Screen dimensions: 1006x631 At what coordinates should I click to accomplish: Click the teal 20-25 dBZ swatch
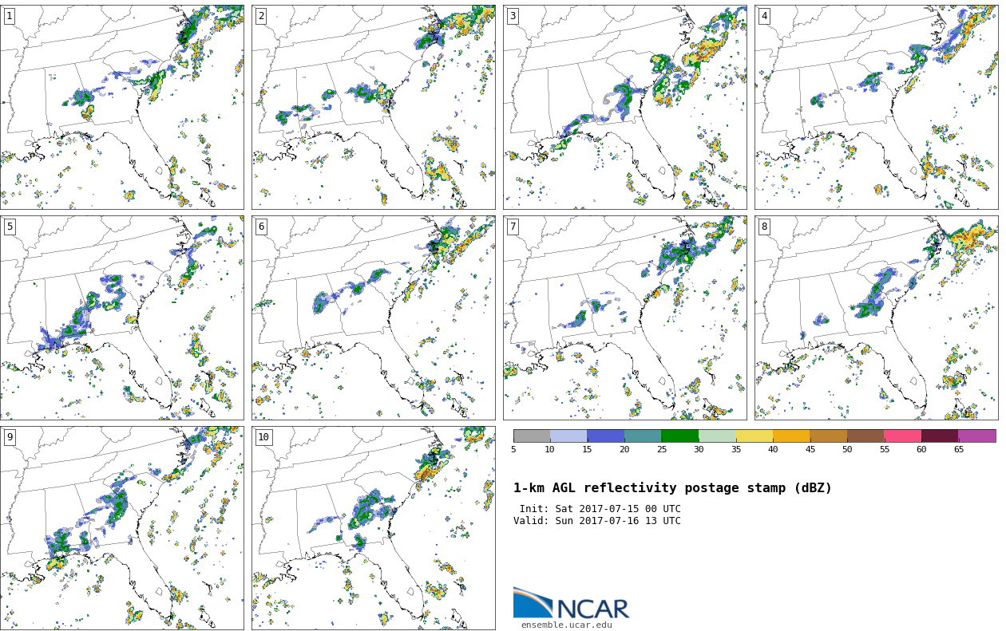(x=643, y=436)
